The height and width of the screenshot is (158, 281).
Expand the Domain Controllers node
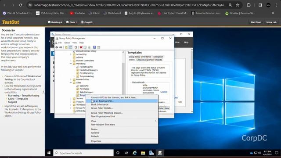(x=71, y=61)
